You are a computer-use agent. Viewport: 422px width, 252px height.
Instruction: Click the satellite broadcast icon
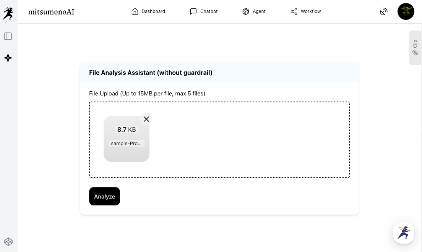coord(384,12)
